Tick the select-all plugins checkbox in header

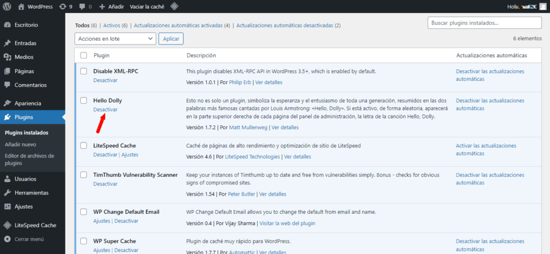[x=83, y=55]
